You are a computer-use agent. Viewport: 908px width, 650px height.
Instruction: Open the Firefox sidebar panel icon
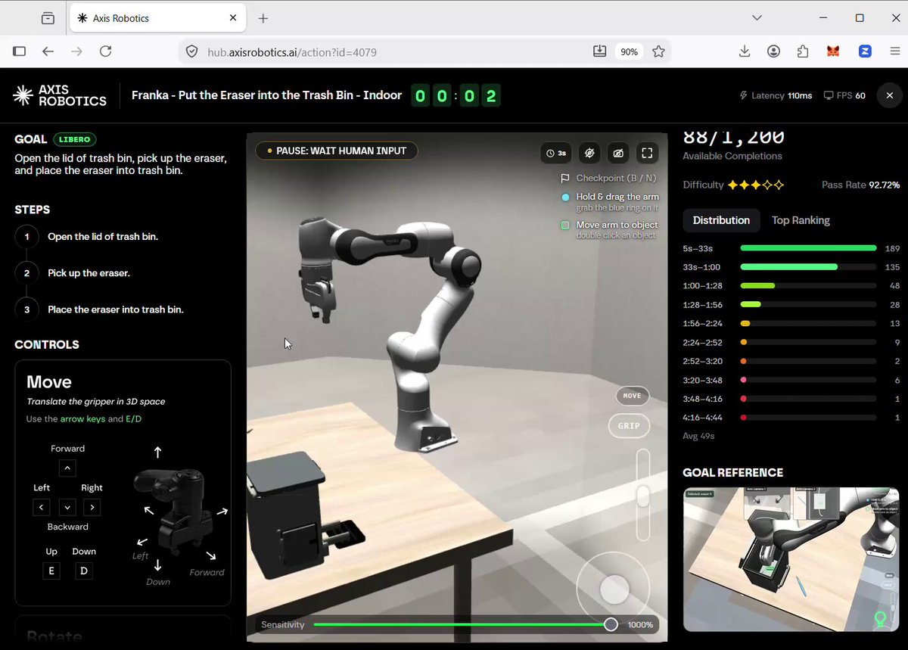[20, 51]
